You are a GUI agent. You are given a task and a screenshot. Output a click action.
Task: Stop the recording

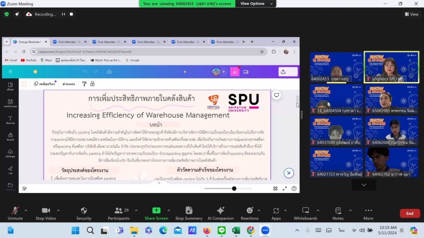[x=71, y=14]
